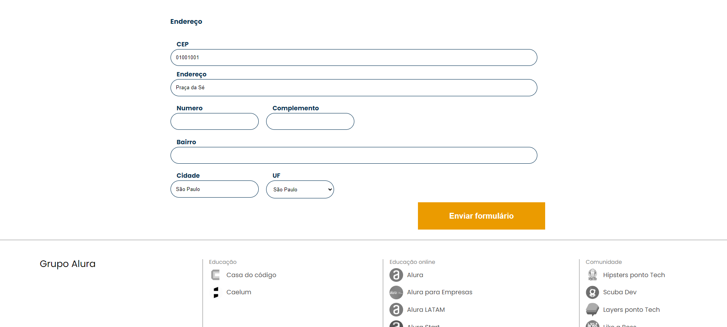
Task: Click the Educação footer heading above Casa do código
Action: click(x=223, y=262)
